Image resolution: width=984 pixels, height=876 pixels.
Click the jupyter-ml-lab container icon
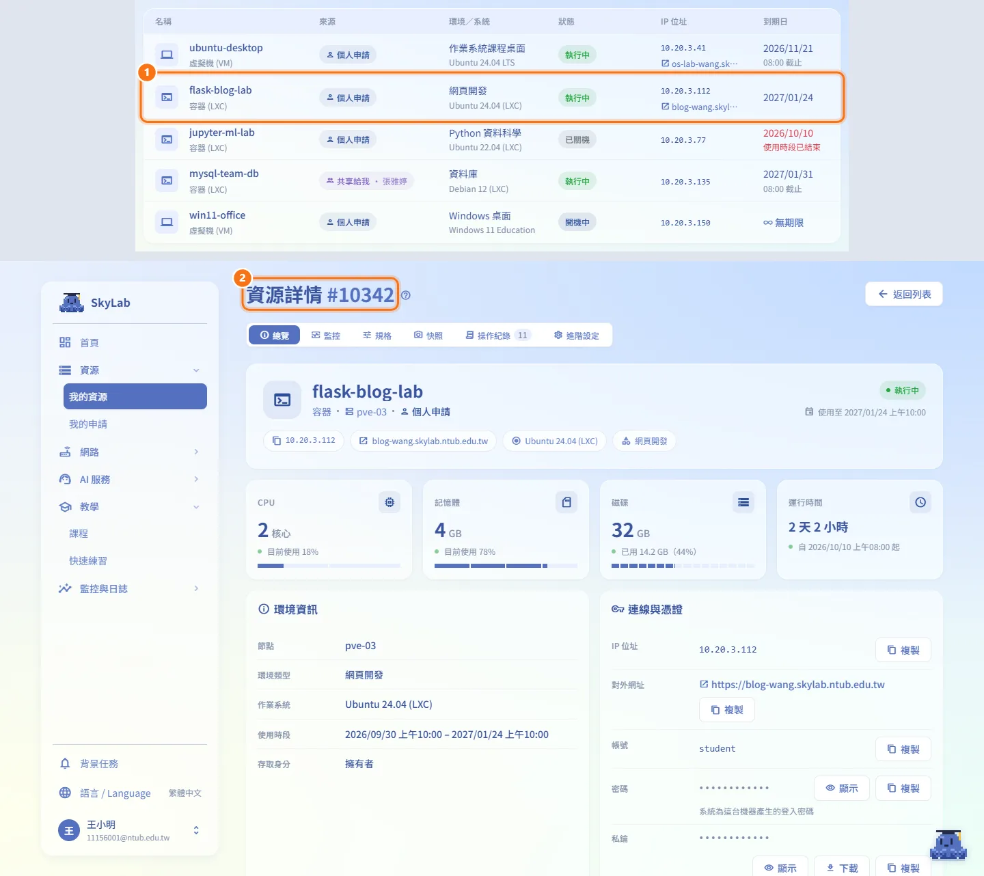pos(167,139)
